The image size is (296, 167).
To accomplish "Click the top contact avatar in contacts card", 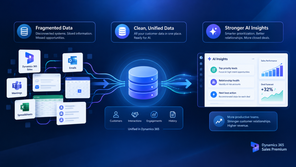I will coord(61,108).
